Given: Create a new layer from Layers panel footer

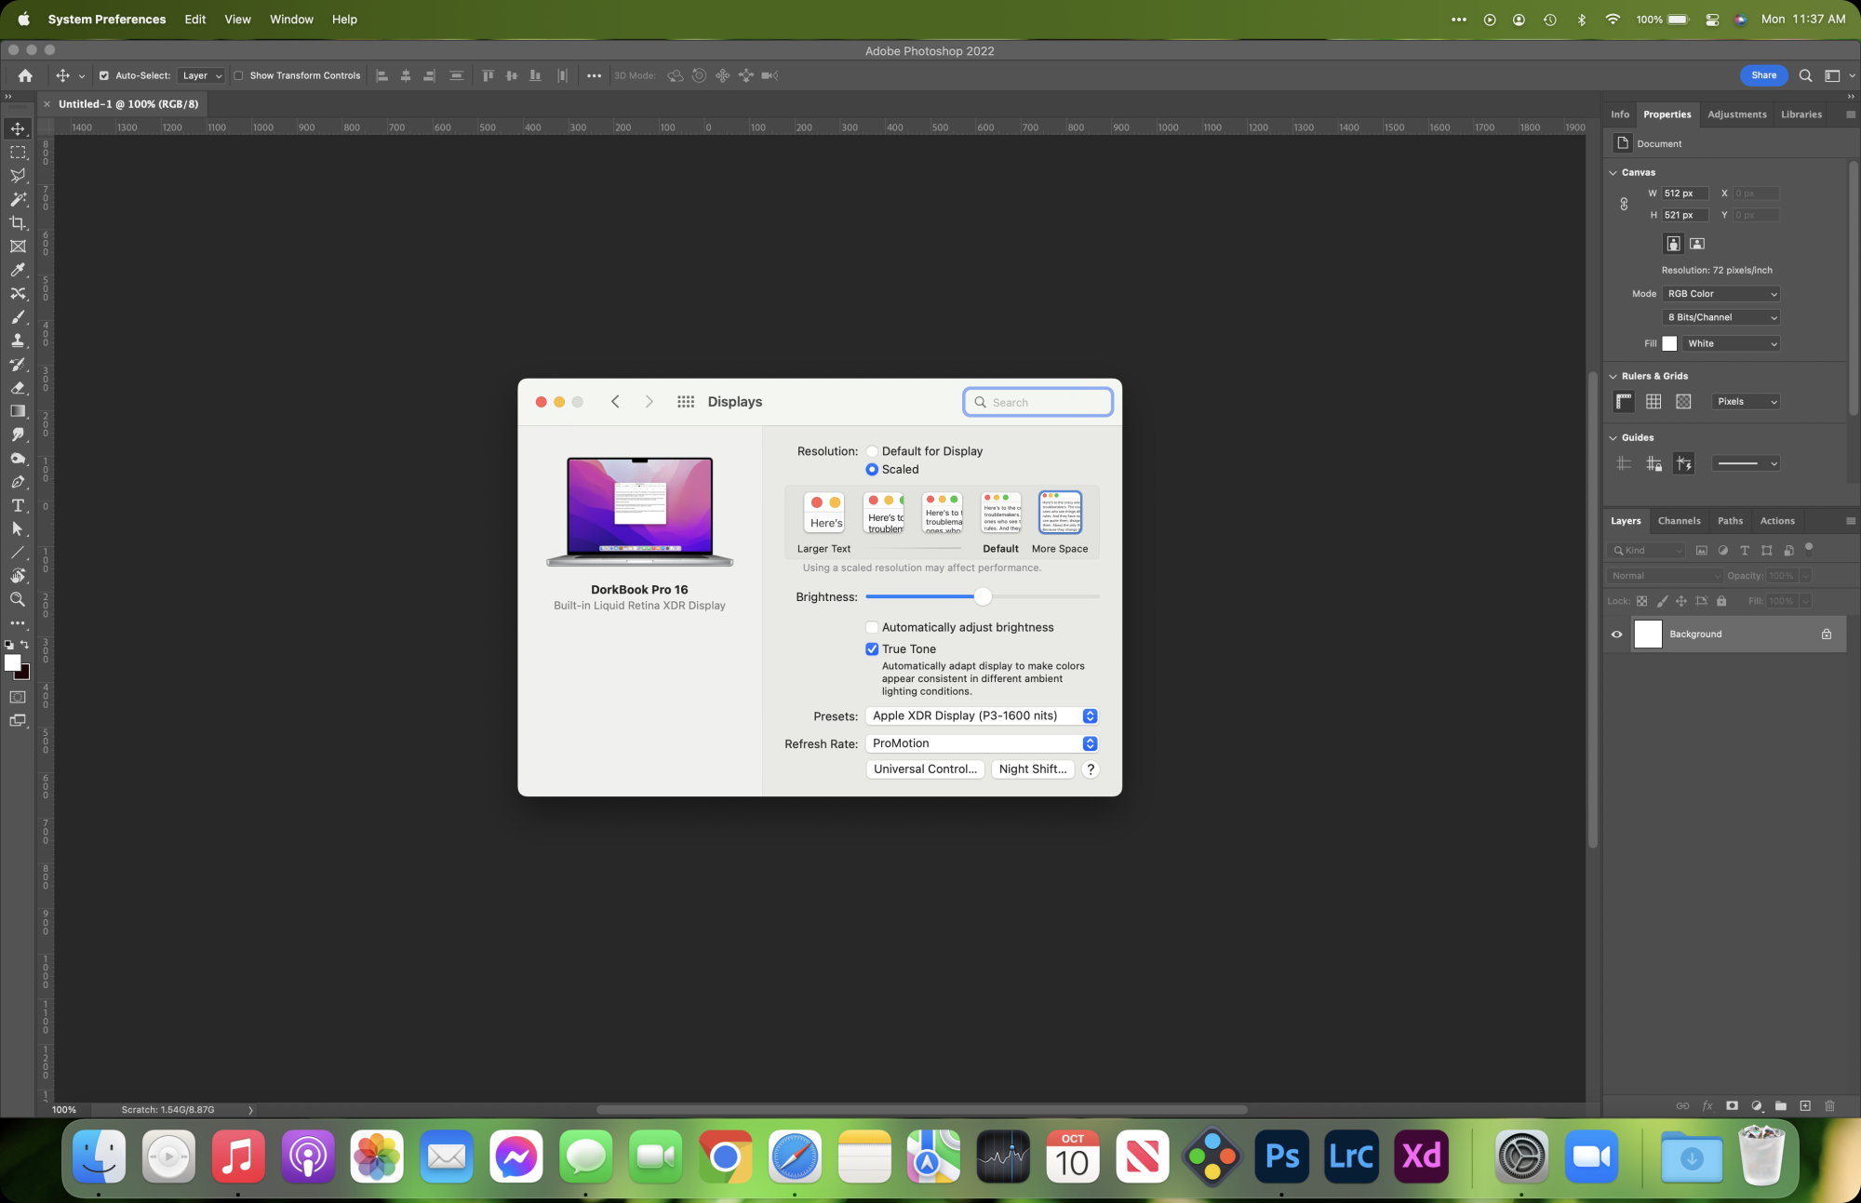Looking at the screenshot, I should pyautogui.click(x=1805, y=1106).
